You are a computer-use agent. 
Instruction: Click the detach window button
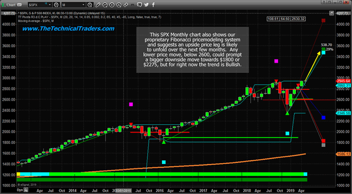(x=329, y=2)
